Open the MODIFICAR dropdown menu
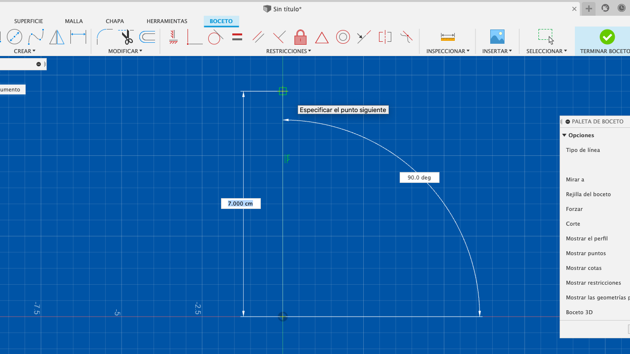Image resolution: width=630 pixels, height=354 pixels. click(125, 51)
